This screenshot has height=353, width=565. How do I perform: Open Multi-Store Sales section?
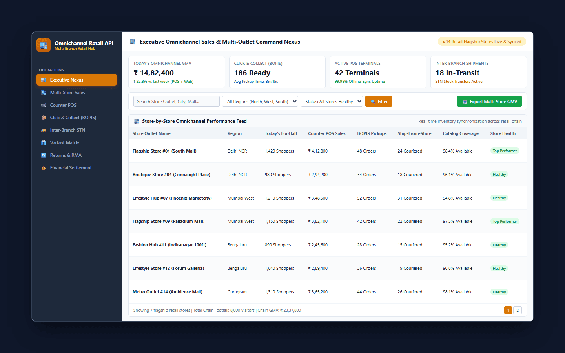[x=77, y=93]
